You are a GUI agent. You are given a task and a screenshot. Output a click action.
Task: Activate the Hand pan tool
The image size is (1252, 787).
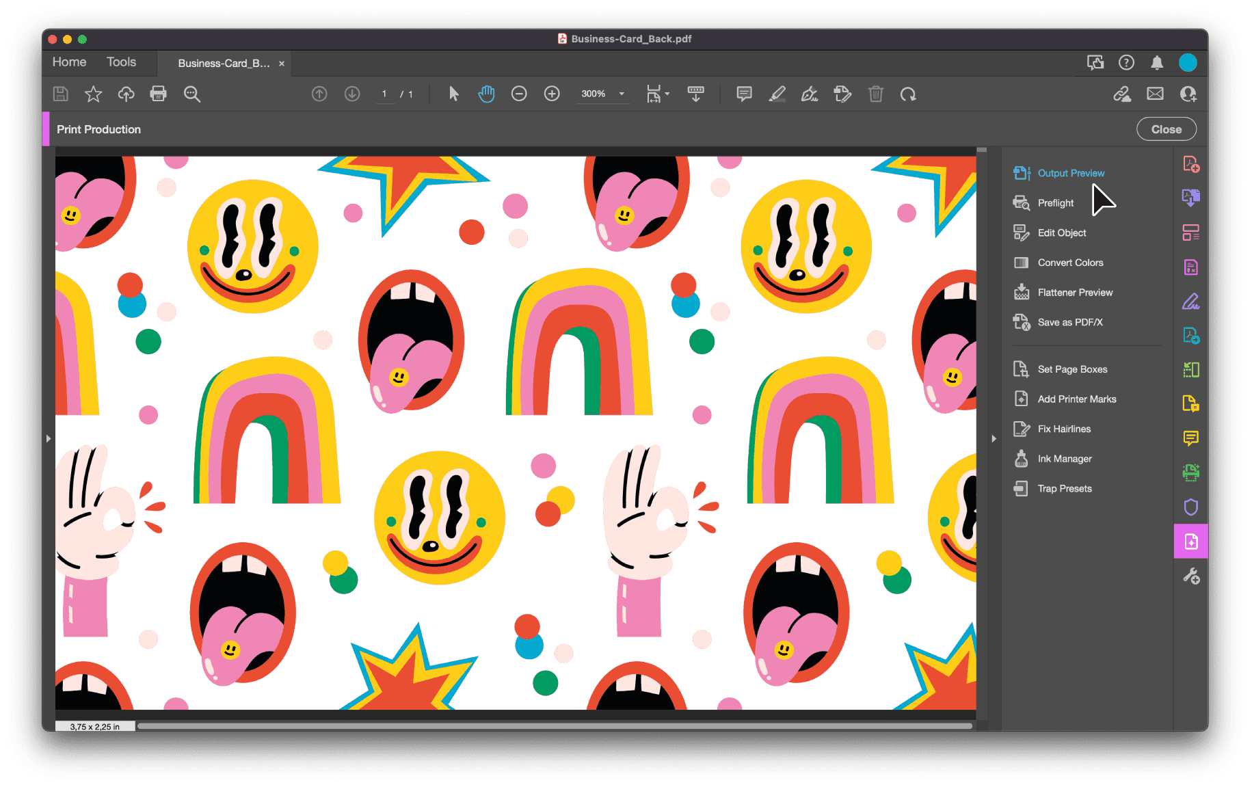[486, 94]
